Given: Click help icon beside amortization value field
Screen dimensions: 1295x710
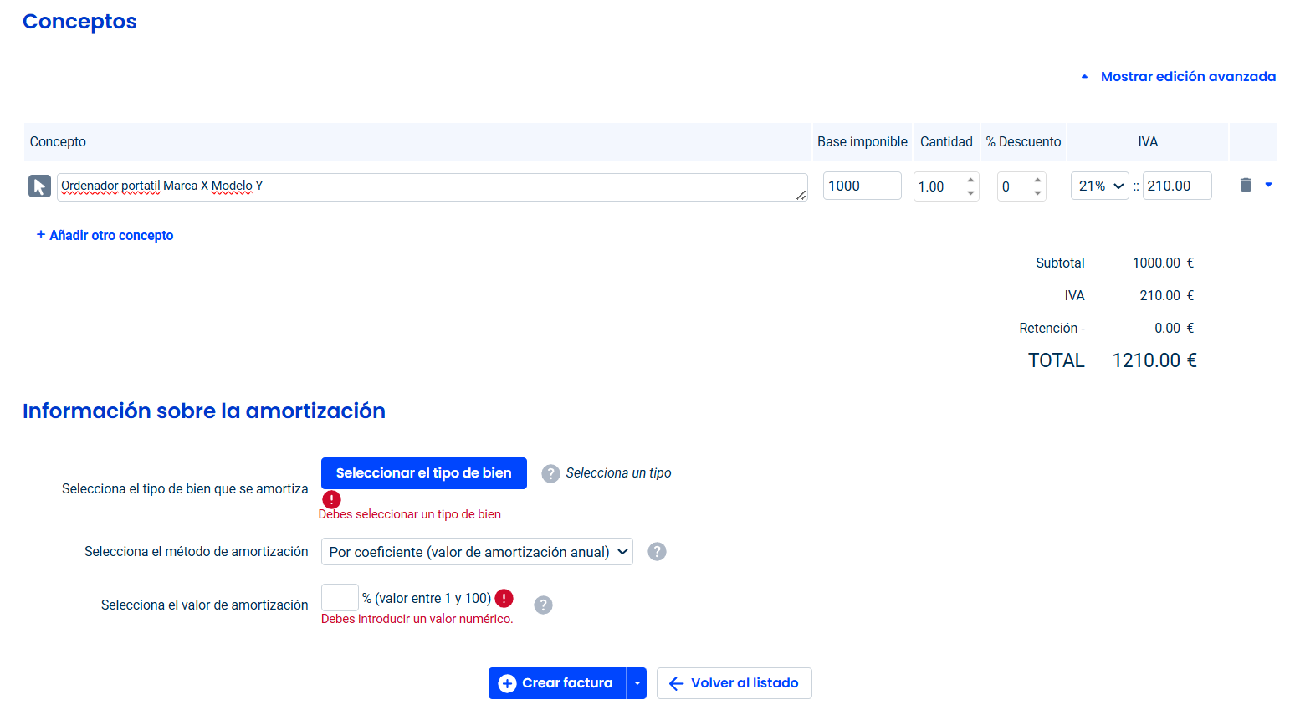Looking at the screenshot, I should (x=543, y=605).
